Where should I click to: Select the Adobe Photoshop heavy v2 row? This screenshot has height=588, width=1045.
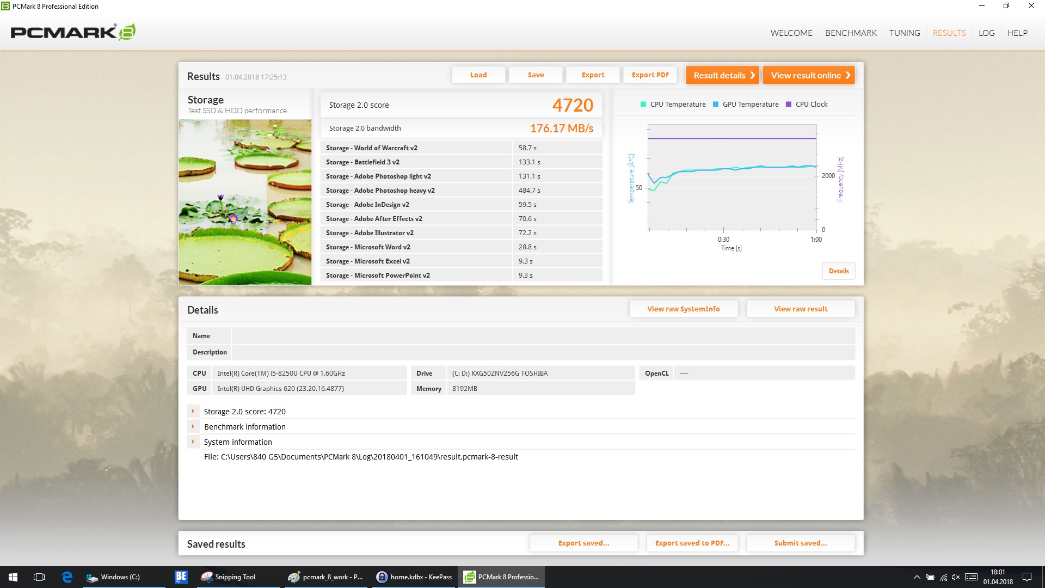[x=462, y=190]
